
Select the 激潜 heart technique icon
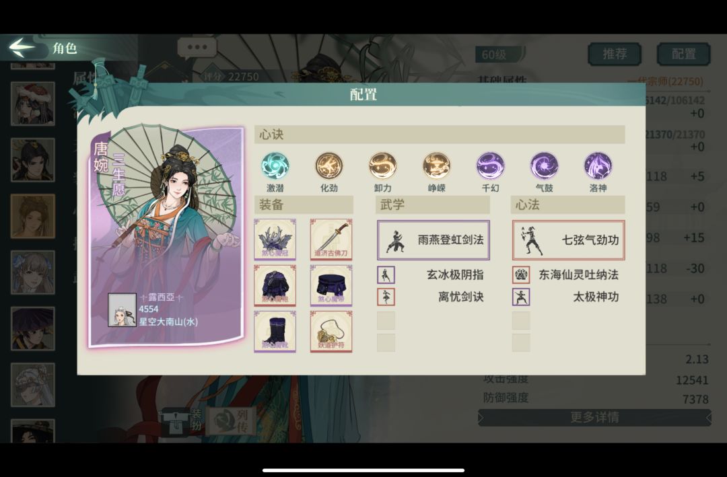point(275,166)
